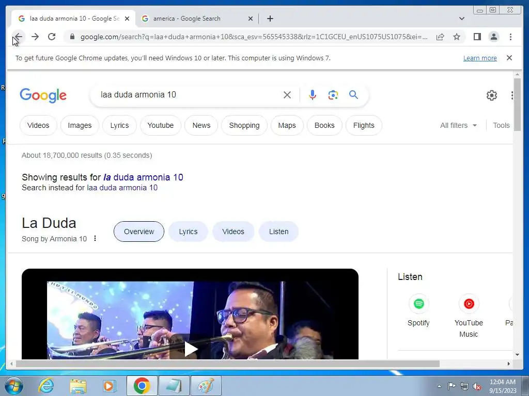This screenshot has height=396, width=529.
Task: Open the Chrome side panel
Action: pyautogui.click(x=477, y=37)
